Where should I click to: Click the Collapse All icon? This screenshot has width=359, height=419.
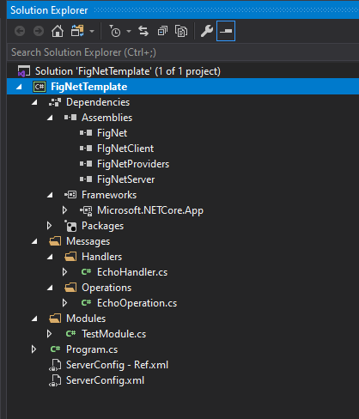point(162,31)
